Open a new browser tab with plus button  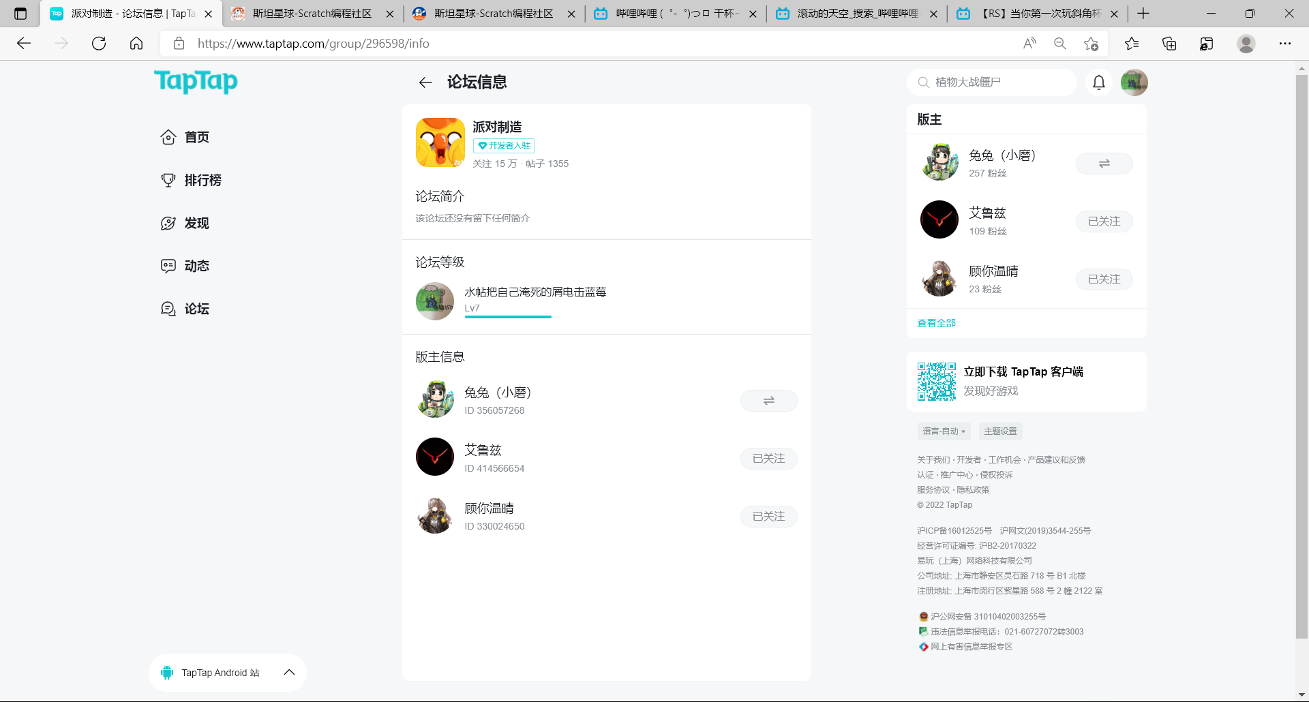click(x=1143, y=14)
